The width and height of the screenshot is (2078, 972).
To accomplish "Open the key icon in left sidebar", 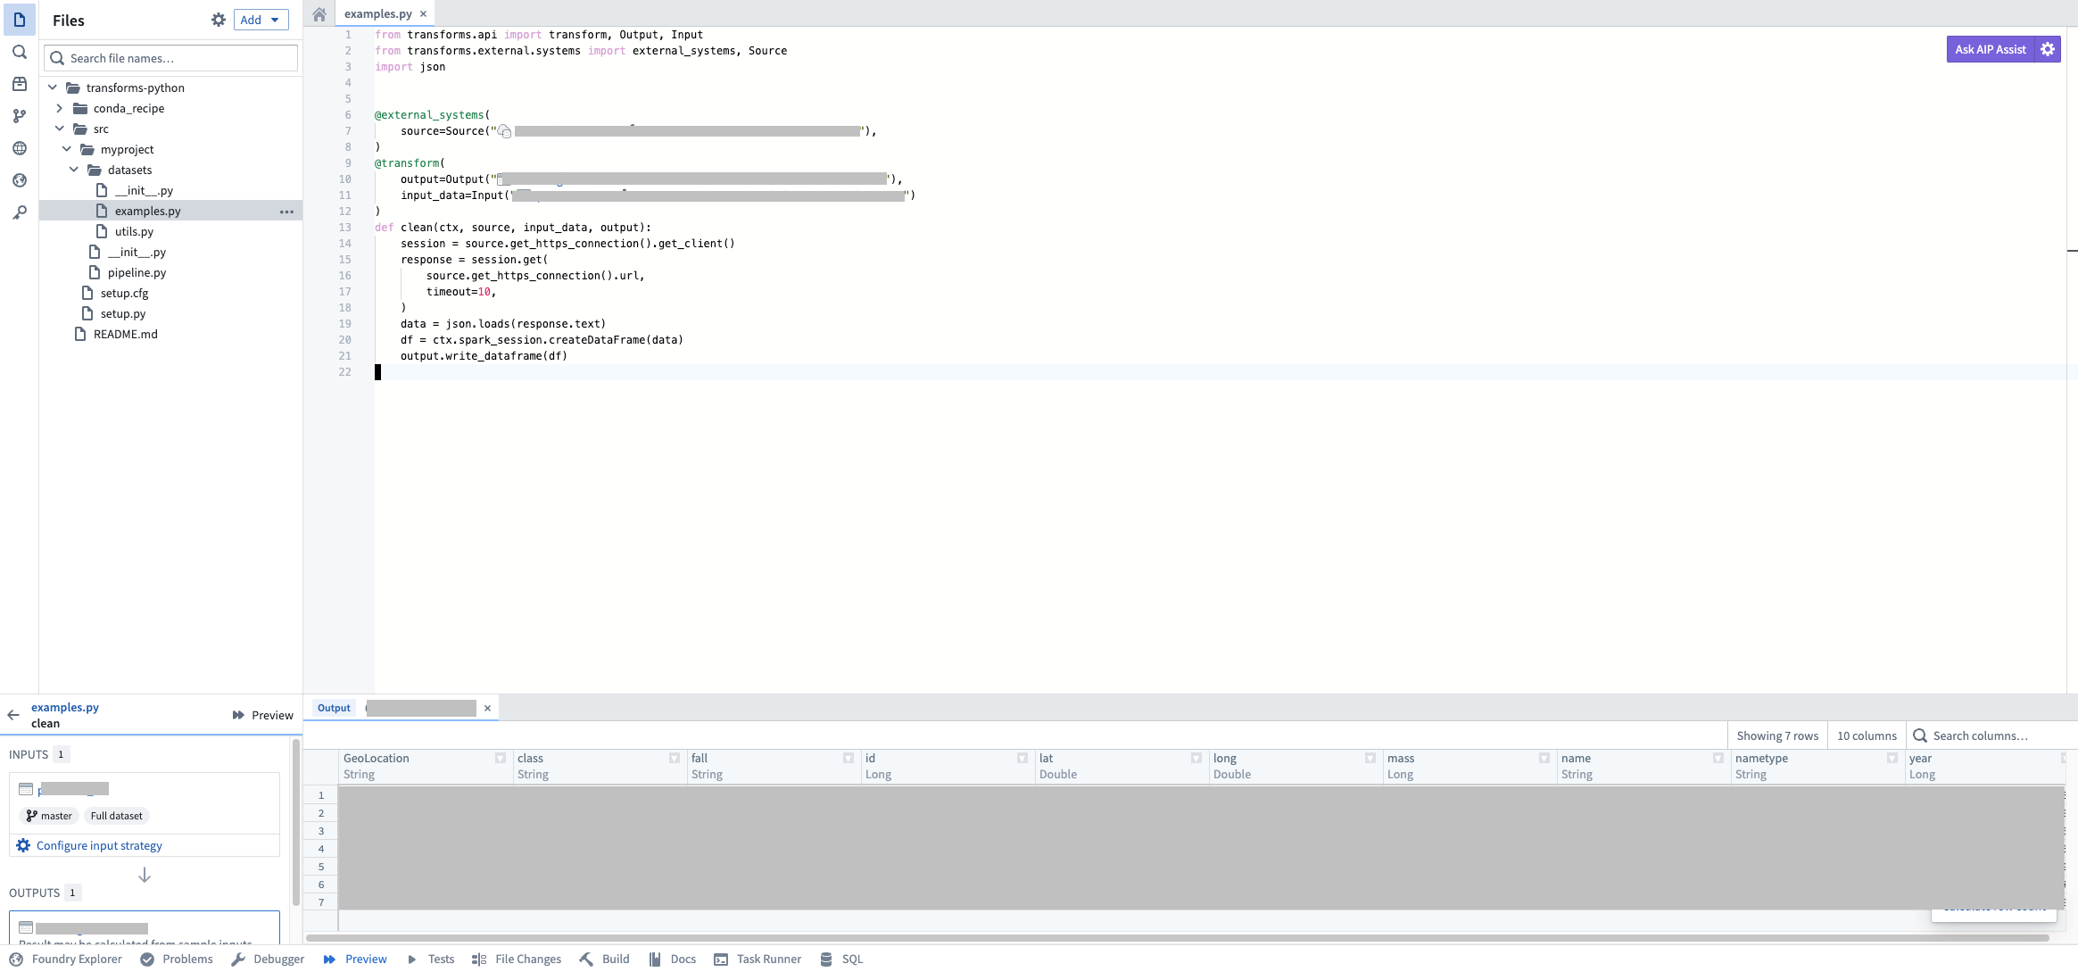I will pyautogui.click(x=19, y=212).
